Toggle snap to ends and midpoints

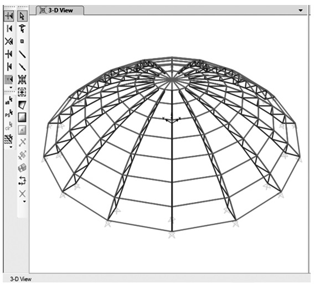click(9, 29)
